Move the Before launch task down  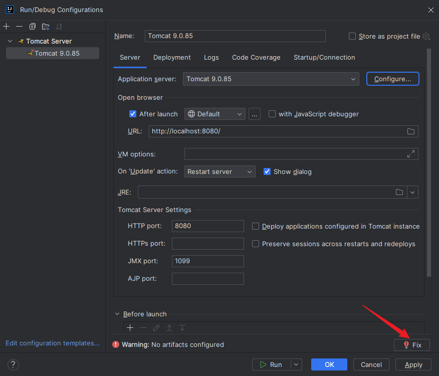tap(182, 328)
